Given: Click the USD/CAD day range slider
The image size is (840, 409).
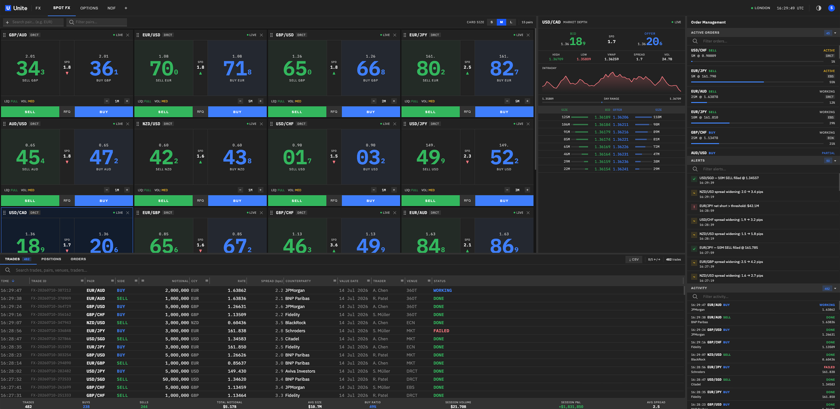Looking at the screenshot, I should point(612,102).
